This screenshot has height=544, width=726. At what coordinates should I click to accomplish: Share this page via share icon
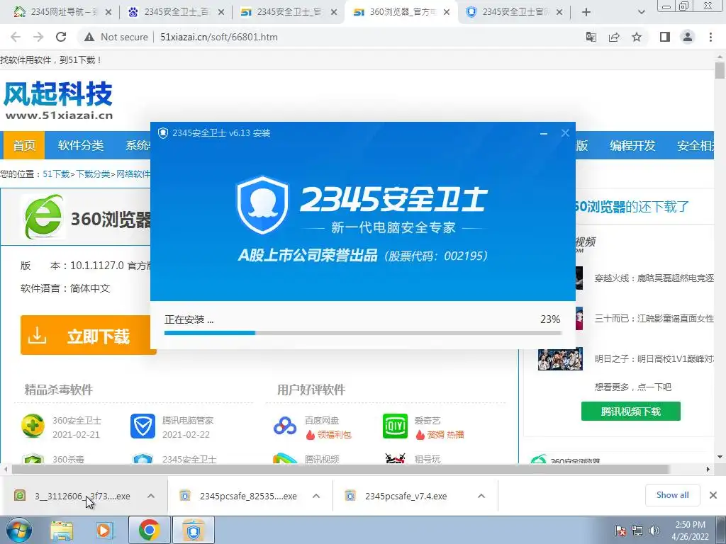tap(614, 37)
